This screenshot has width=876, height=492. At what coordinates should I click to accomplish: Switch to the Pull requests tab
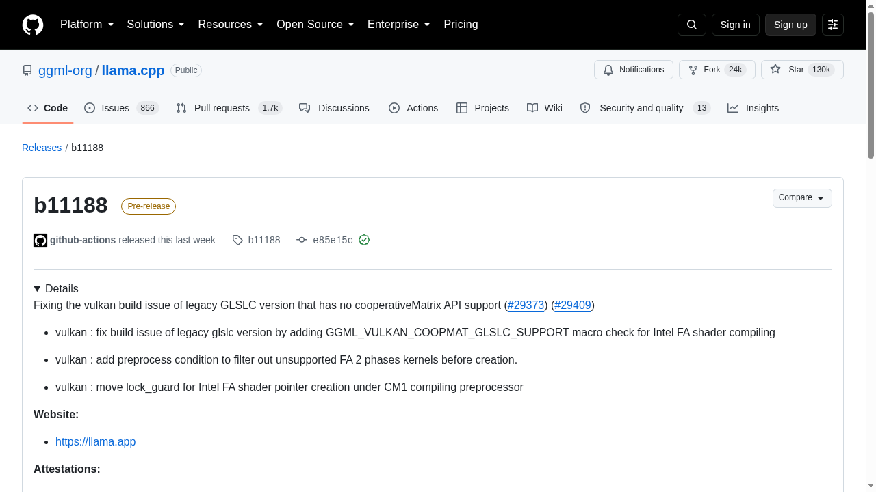229,108
